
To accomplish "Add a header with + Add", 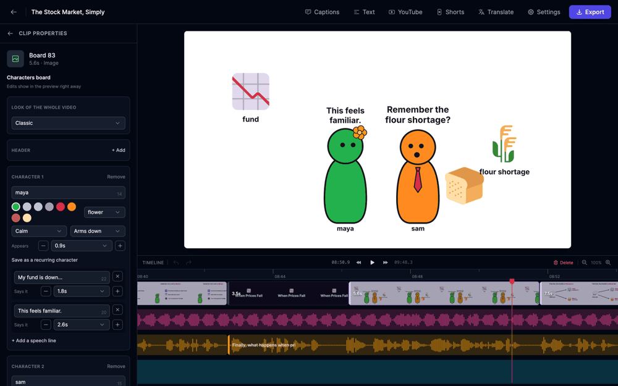I will 118,150.
